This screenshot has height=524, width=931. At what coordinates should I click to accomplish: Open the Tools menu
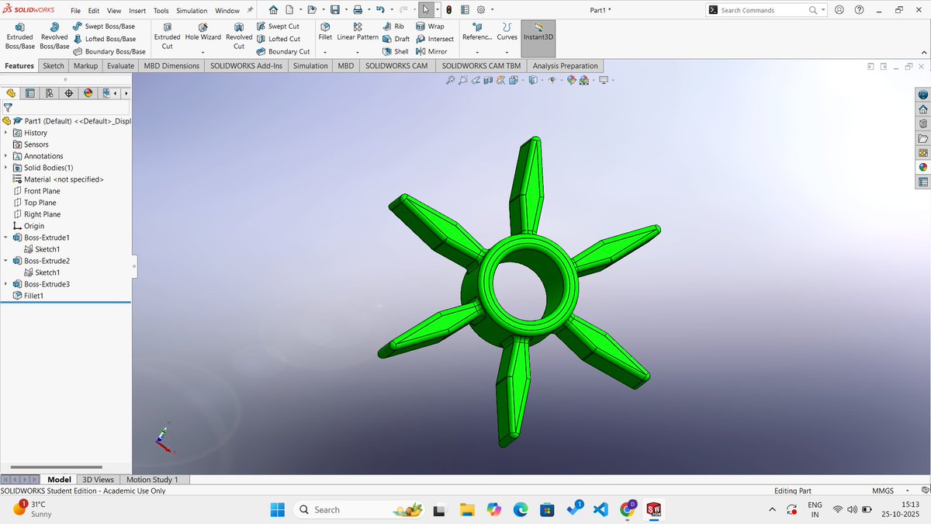click(x=161, y=11)
